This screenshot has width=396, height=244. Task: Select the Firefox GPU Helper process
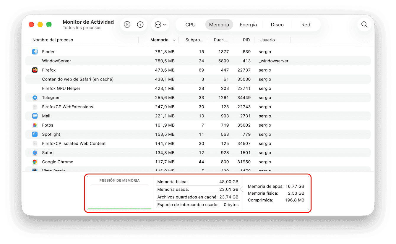61,88
